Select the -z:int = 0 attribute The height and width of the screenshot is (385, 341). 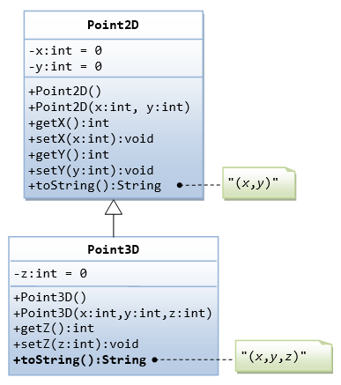50,274
